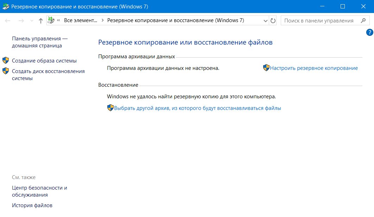Open Центр безопасности и обслуживания link
The height and width of the screenshot is (217, 374).
[x=40, y=191]
